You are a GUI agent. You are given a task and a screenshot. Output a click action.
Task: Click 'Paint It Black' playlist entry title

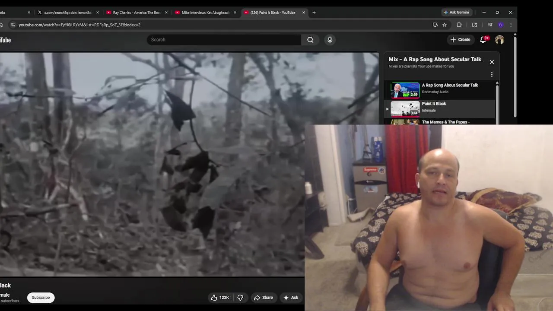pos(434,104)
